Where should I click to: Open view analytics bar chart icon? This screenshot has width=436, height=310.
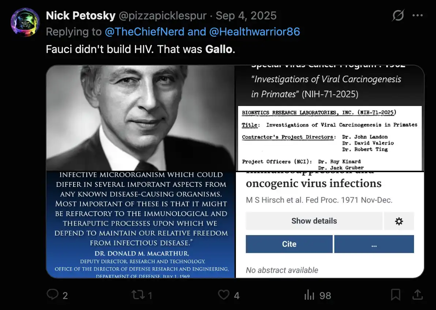pos(309,295)
